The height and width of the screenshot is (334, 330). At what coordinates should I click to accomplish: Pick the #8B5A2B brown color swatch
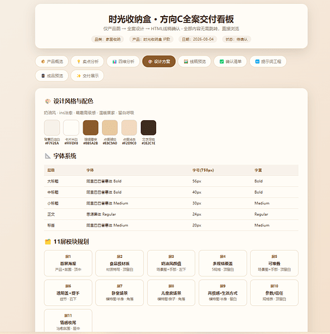91,128
